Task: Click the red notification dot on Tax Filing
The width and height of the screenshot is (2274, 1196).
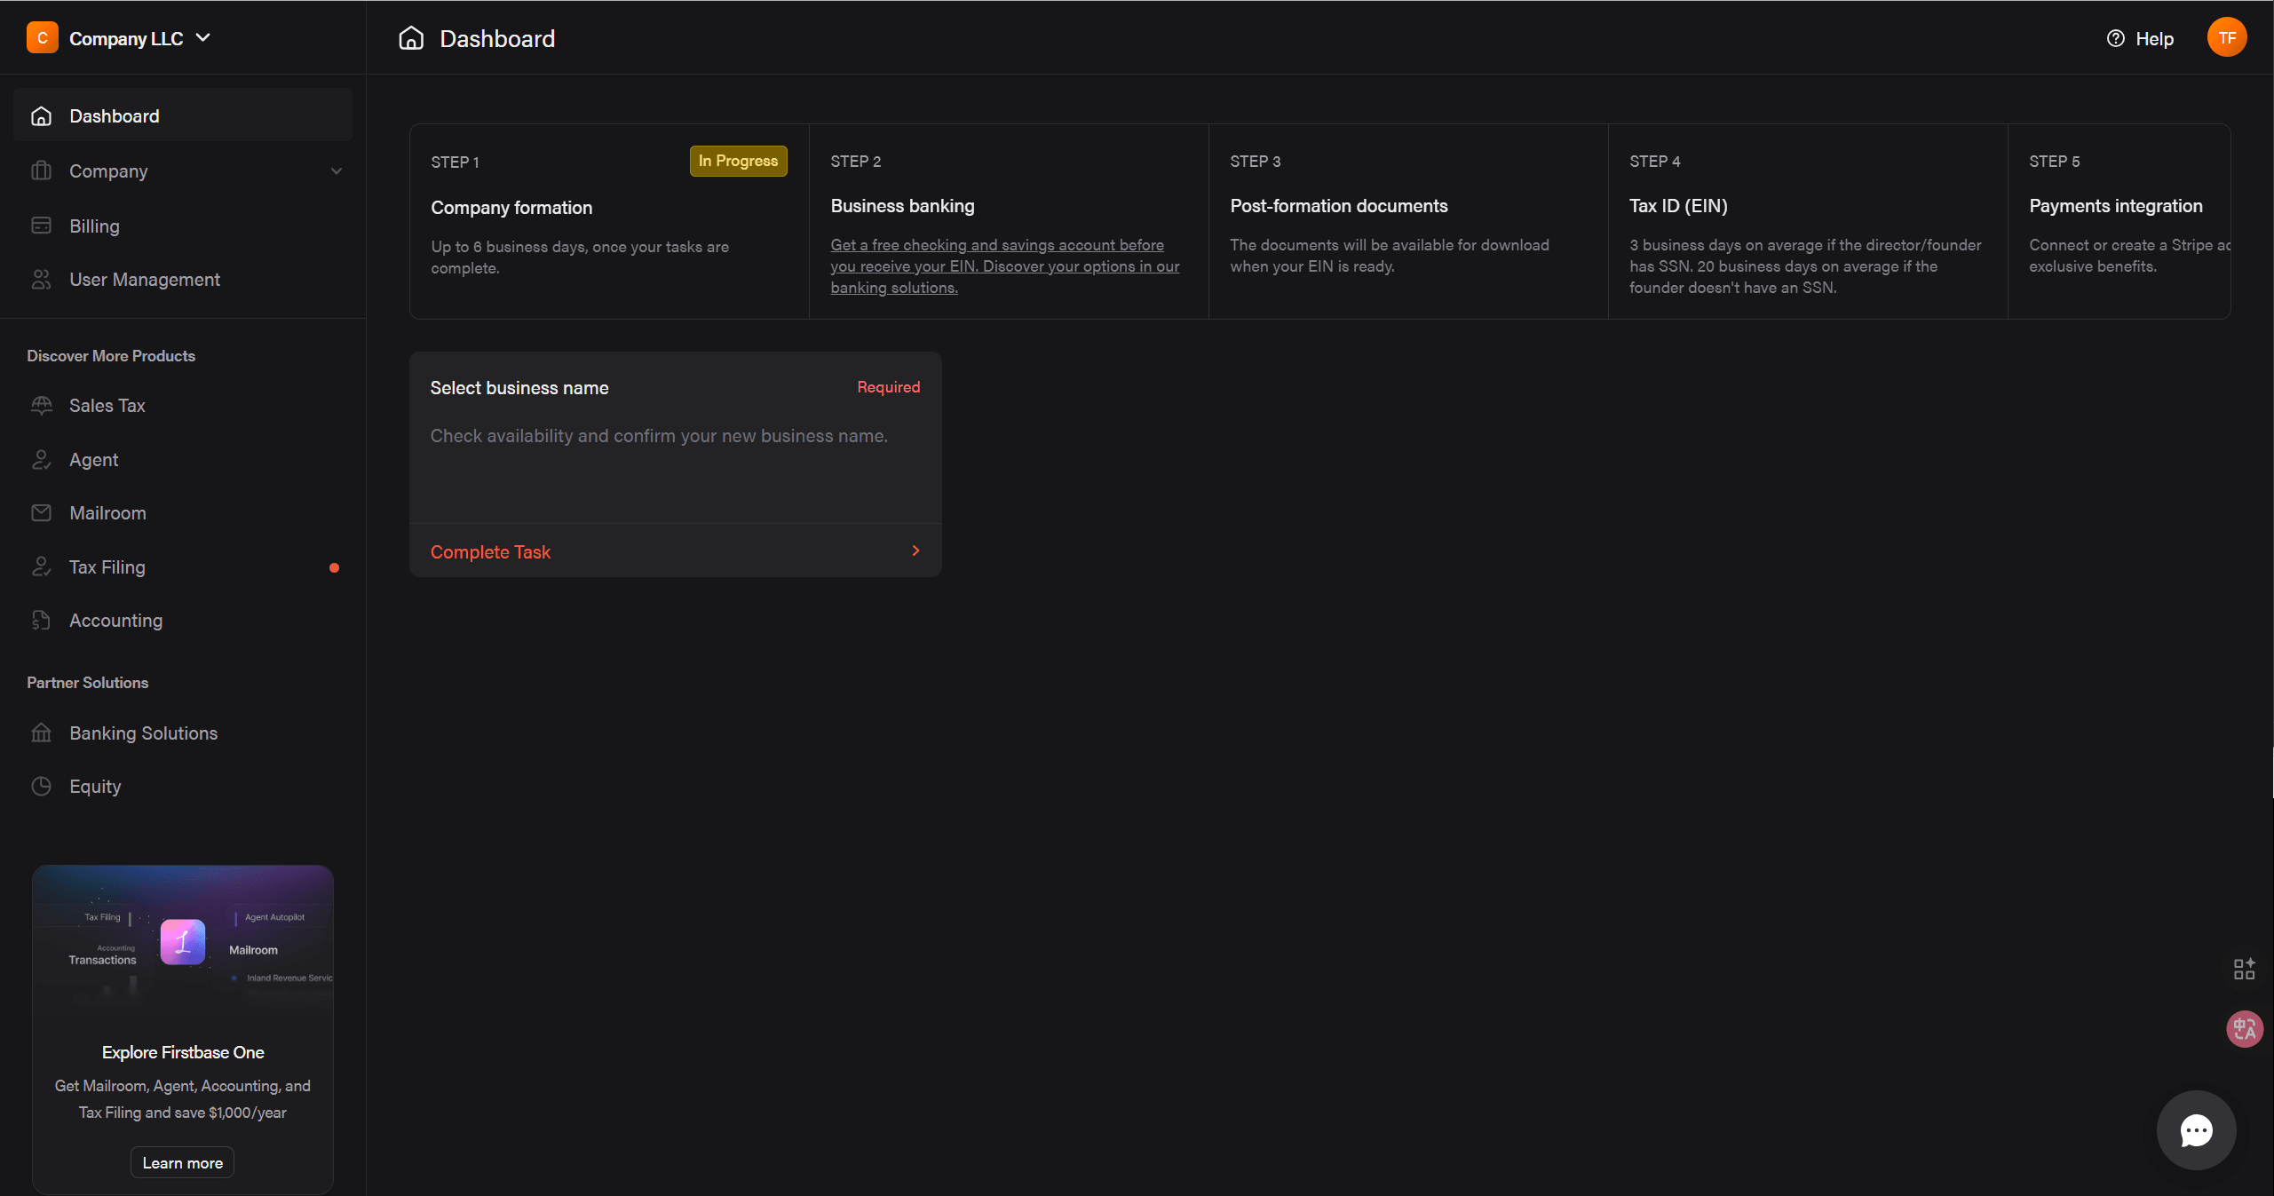Action: (x=334, y=567)
